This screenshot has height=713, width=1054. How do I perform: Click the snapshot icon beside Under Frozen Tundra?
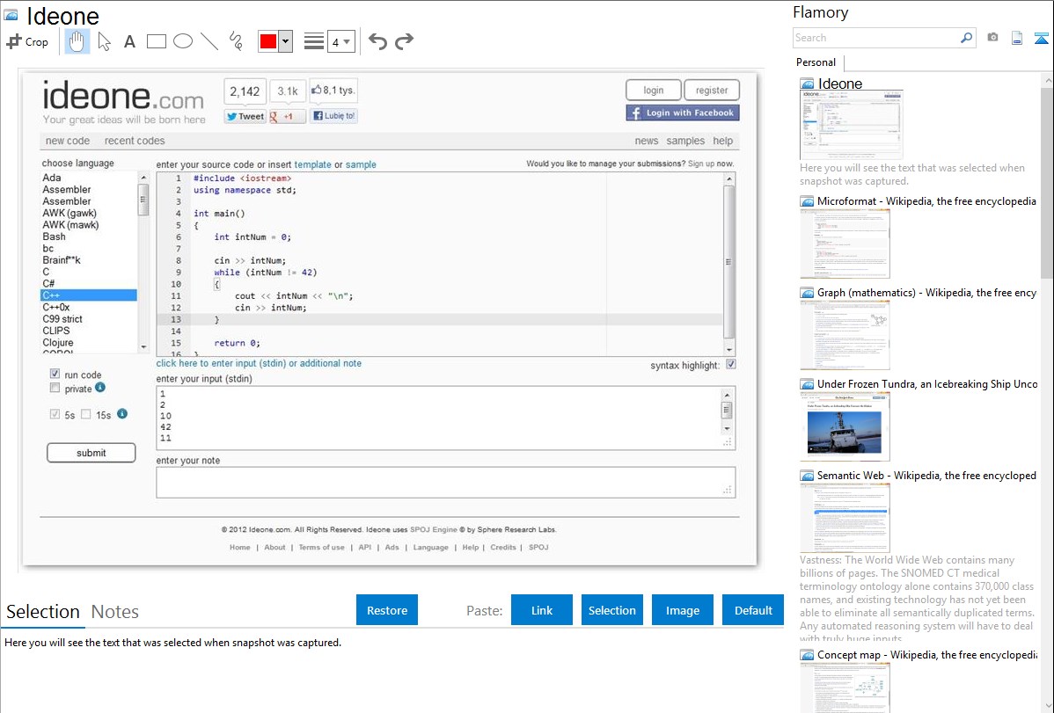(807, 384)
